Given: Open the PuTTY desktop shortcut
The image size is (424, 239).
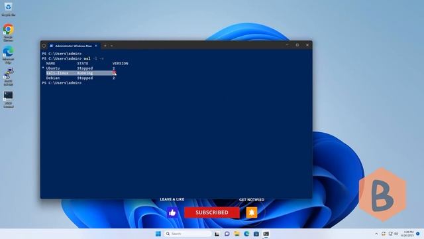Looking at the screenshot, I should 8,77.
